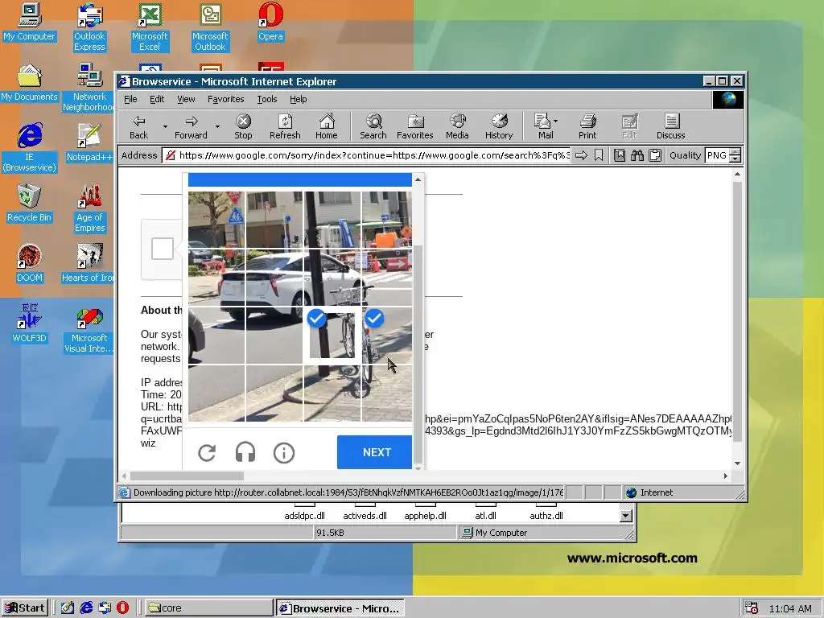Click the taskbar clock 11:04 AM

[x=790, y=608]
